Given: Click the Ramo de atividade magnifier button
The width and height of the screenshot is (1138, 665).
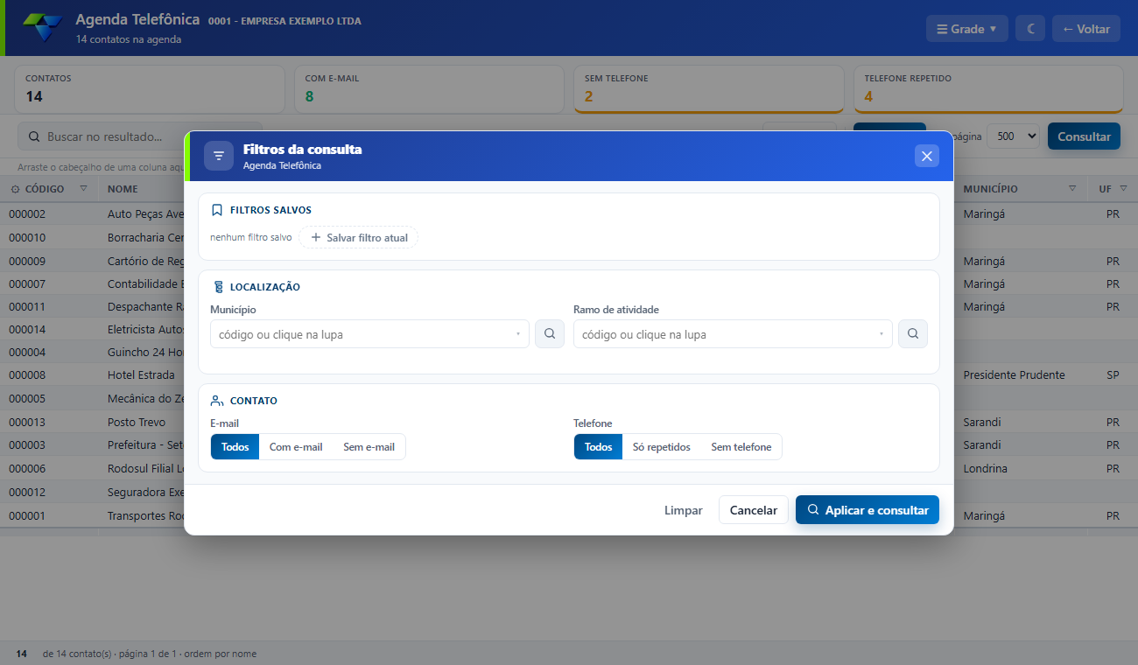Looking at the screenshot, I should [913, 333].
